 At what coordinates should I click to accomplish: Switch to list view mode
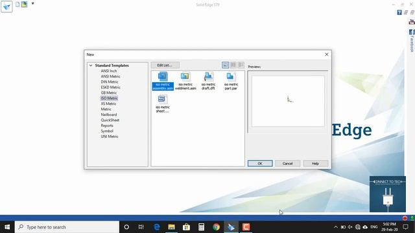tap(233, 65)
